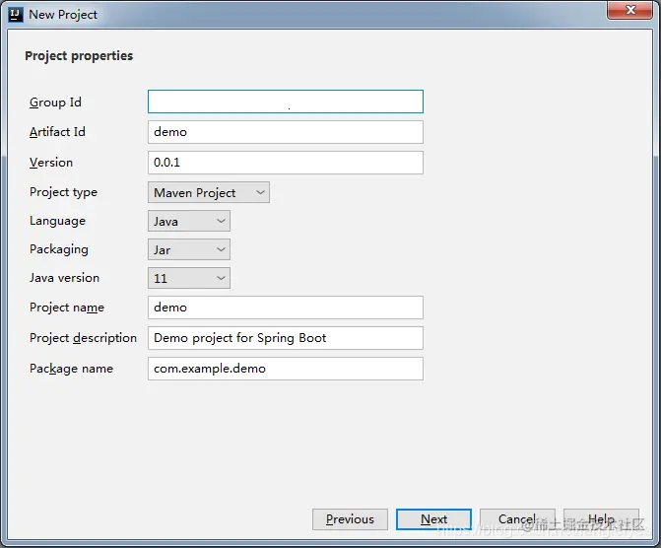Image resolution: width=661 pixels, height=548 pixels.
Task: Close the New Project dialog
Action: [x=630, y=10]
